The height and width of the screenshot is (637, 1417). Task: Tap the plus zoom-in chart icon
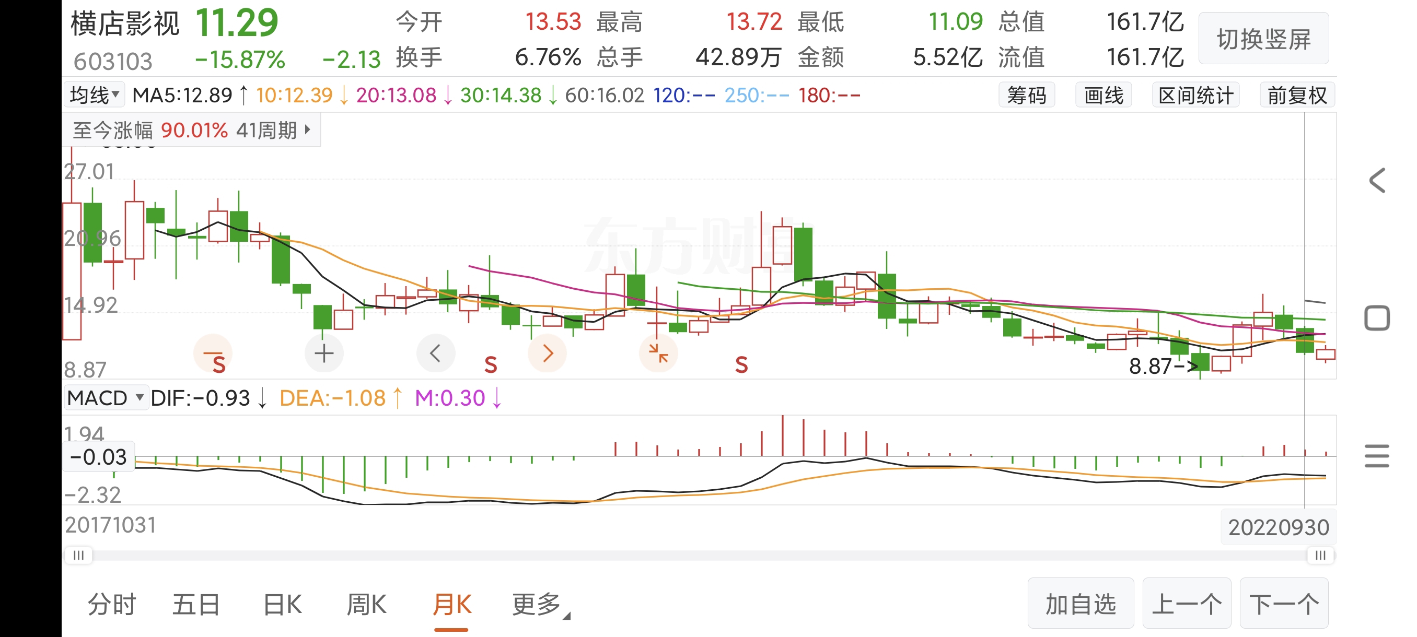pyautogui.click(x=324, y=353)
